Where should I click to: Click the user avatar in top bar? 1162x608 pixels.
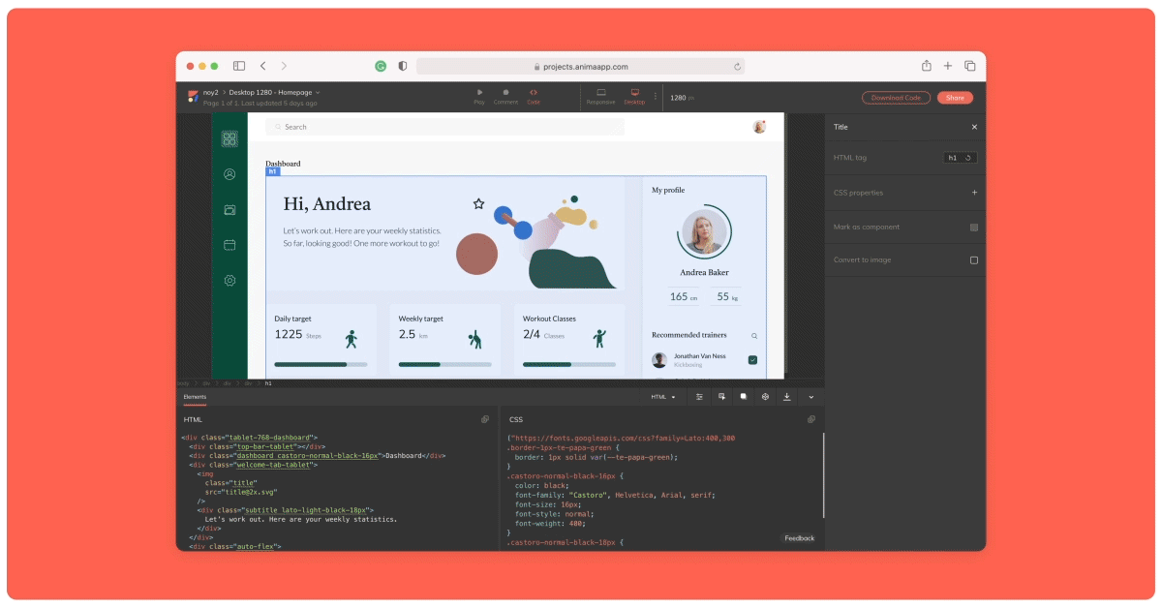tap(759, 127)
